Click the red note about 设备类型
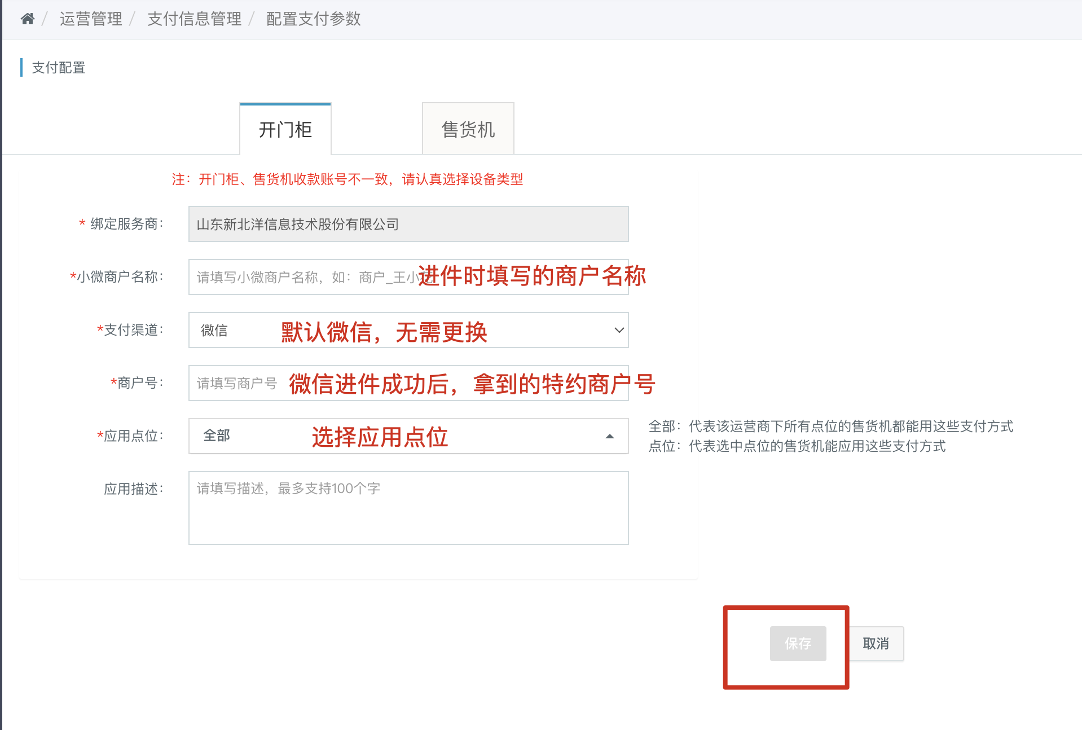This screenshot has height=730, width=1082. (x=348, y=179)
